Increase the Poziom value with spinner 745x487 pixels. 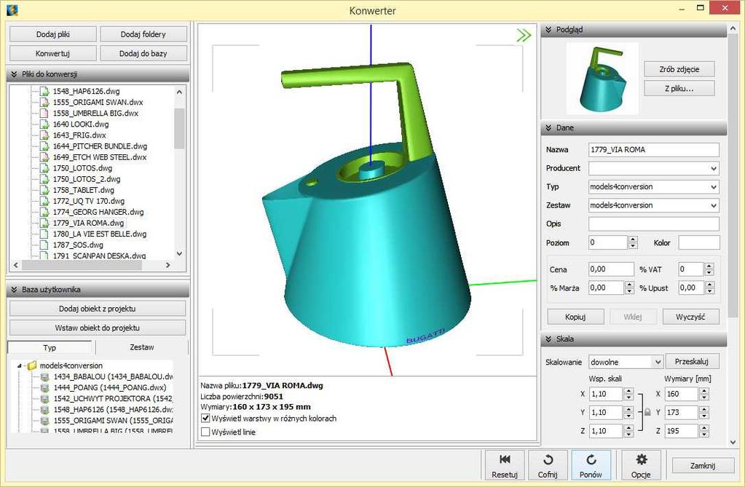pyautogui.click(x=633, y=239)
